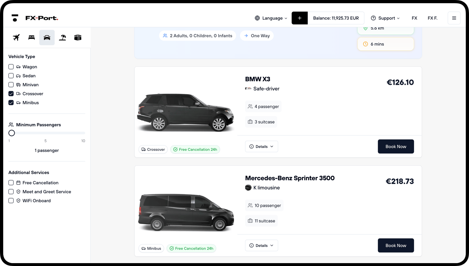Image resolution: width=469 pixels, height=266 pixels.
Task: Enable the Free Cancellation service filter
Action: pos(11,182)
